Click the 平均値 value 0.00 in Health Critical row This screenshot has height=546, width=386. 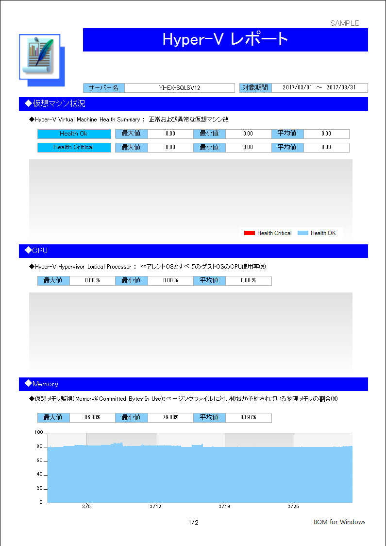click(326, 147)
